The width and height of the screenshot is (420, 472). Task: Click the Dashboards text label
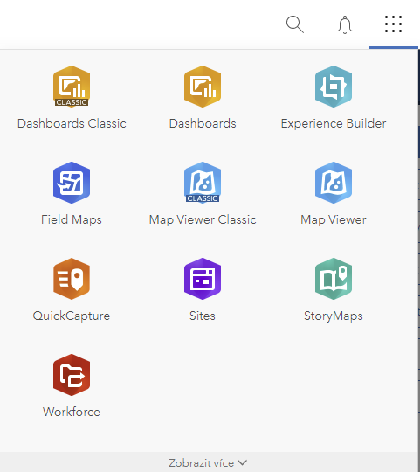[203, 123]
